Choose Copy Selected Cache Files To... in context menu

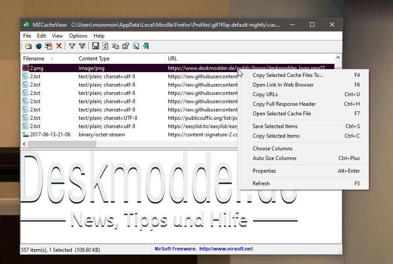click(303, 75)
